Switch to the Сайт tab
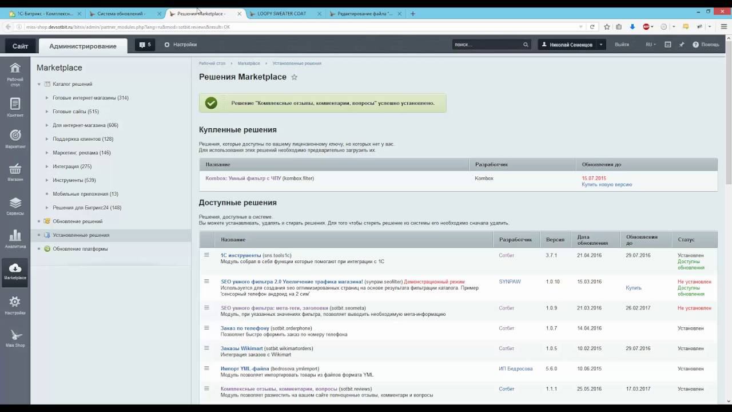 [20, 46]
